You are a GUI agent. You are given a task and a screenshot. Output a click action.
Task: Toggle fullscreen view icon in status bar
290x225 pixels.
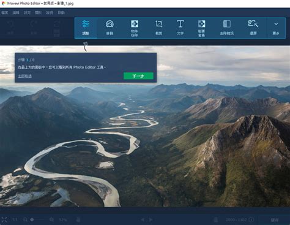(4, 219)
